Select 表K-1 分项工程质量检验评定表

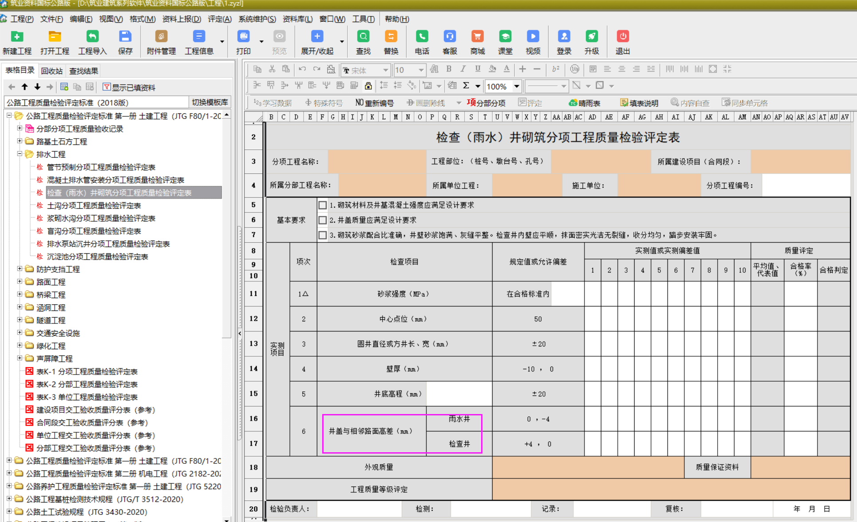(x=87, y=371)
